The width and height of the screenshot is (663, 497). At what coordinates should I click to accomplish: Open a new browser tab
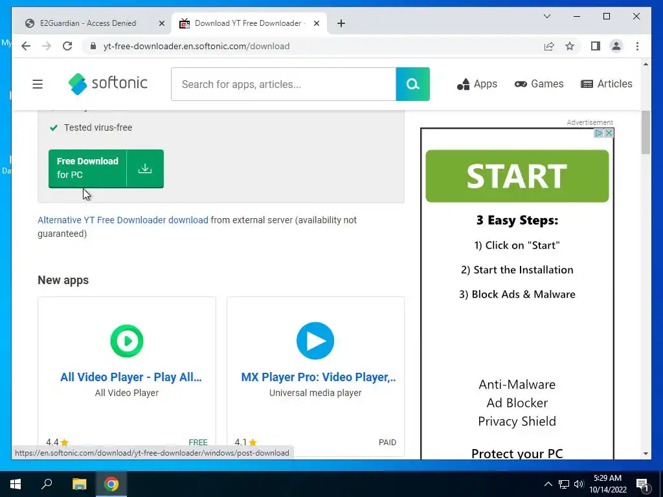tap(341, 24)
